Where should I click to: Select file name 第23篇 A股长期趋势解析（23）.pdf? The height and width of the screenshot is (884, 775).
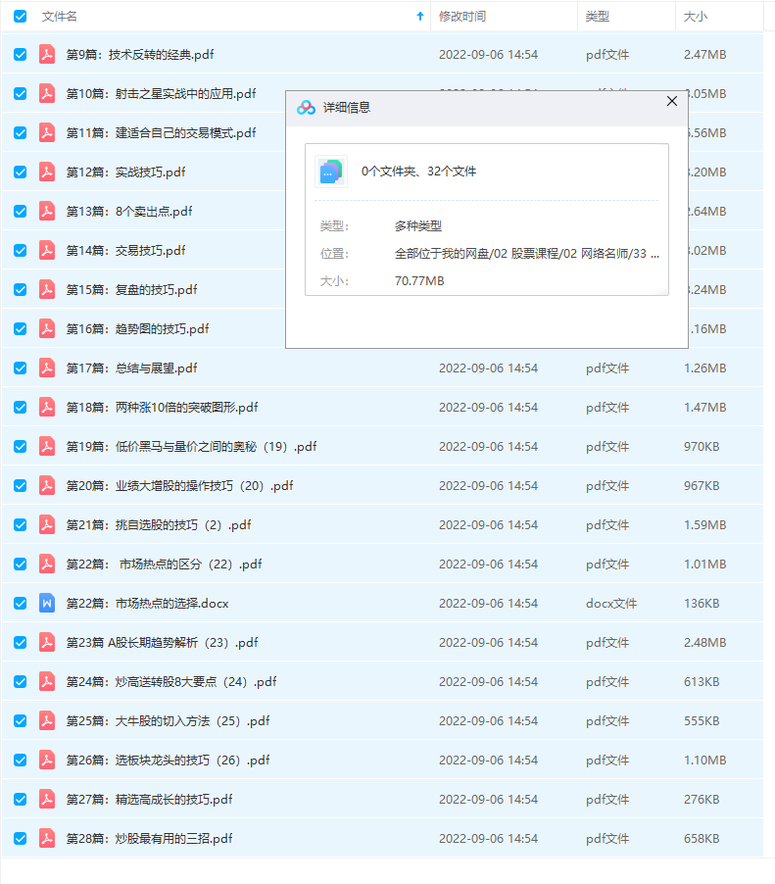coord(162,642)
